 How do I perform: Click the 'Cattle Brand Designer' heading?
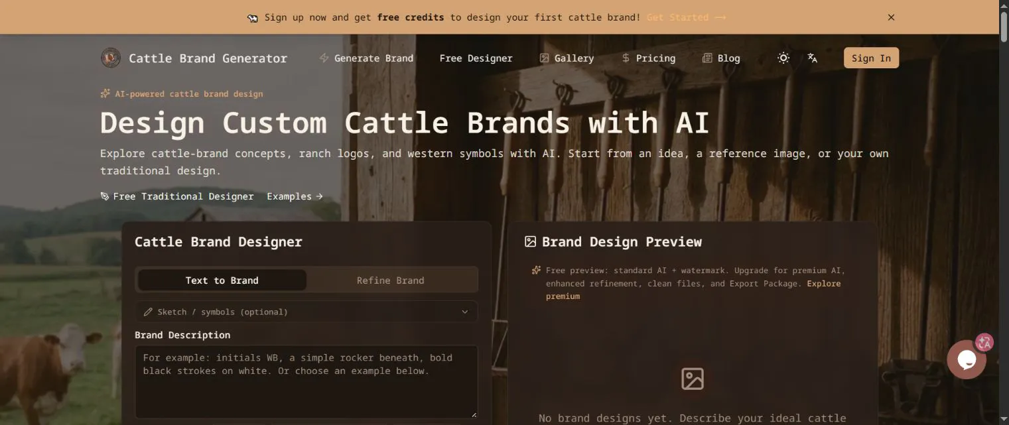[x=218, y=242]
